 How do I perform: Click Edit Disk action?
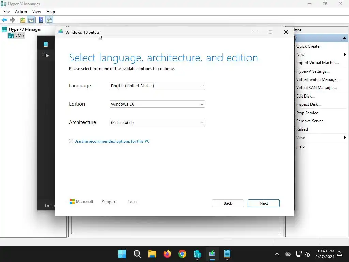click(305, 96)
